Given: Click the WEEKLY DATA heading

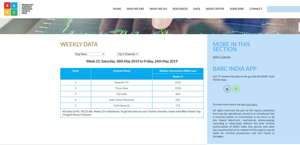Looking at the screenshot, I should 79,44.
